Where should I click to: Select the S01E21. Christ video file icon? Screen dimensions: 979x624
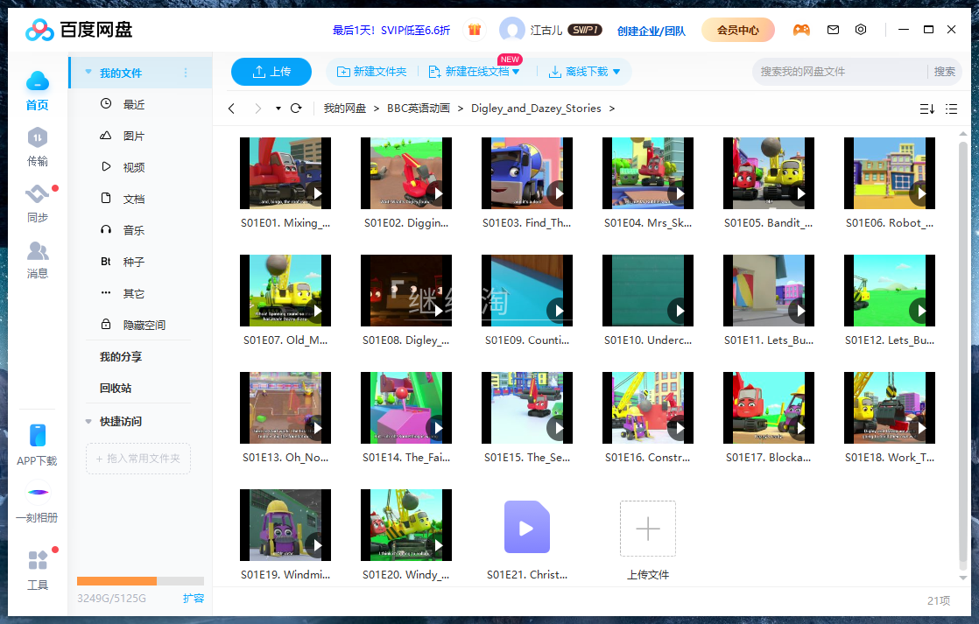pos(527,527)
